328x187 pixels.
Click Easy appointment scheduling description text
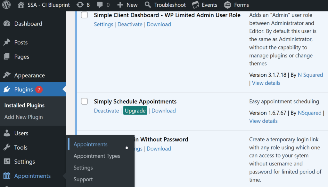coord(284,102)
